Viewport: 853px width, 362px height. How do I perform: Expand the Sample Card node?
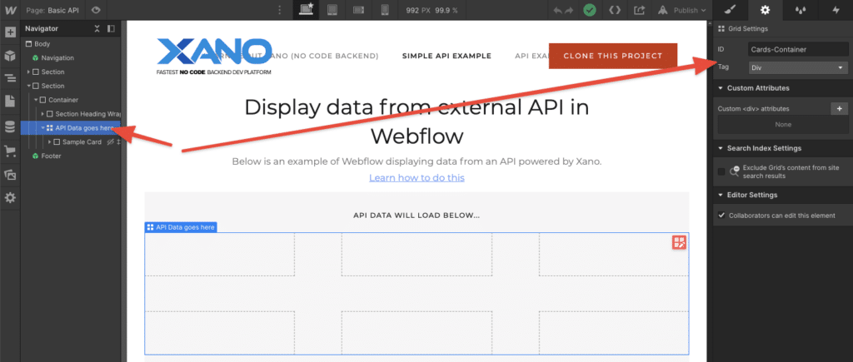[x=50, y=141]
